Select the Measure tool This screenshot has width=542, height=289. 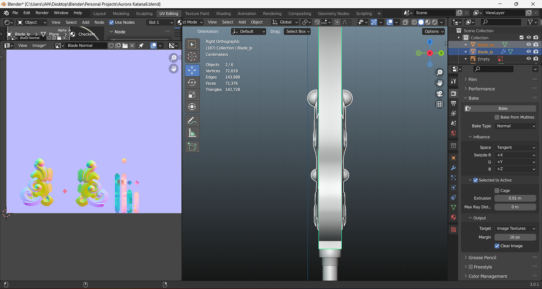(192, 133)
